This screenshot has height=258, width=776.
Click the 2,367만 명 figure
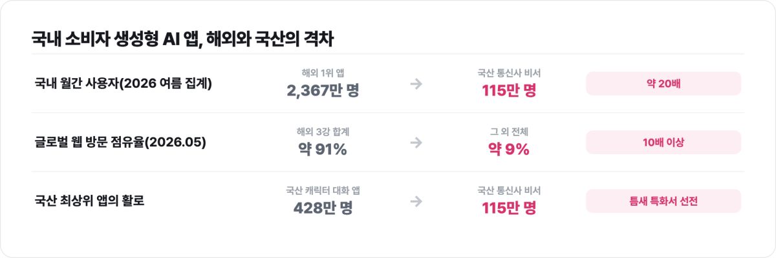click(x=323, y=90)
